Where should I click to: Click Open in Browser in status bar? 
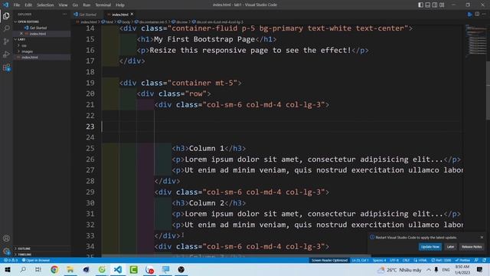click(x=36, y=260)
